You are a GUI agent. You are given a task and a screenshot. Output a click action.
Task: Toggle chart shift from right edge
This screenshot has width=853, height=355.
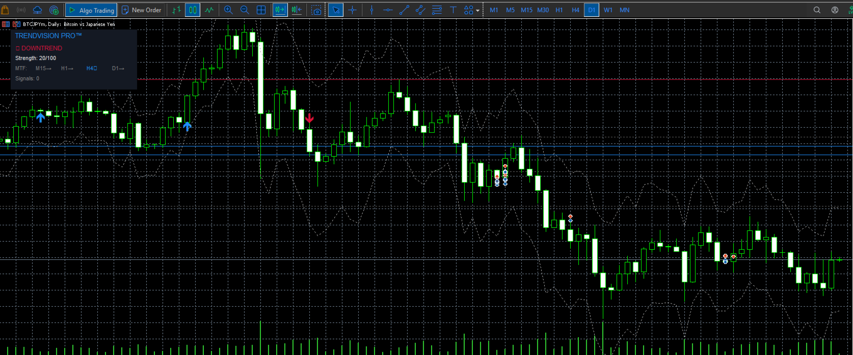[297, 10]
